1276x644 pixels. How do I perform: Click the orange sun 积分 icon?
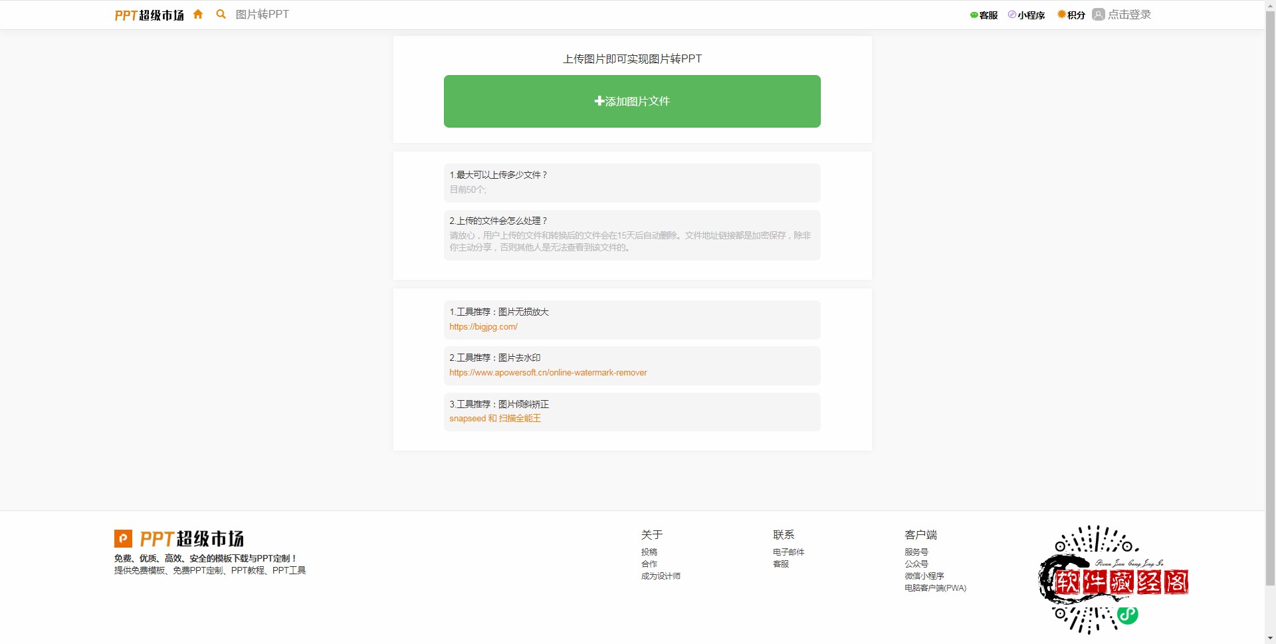coord(1061,15)
